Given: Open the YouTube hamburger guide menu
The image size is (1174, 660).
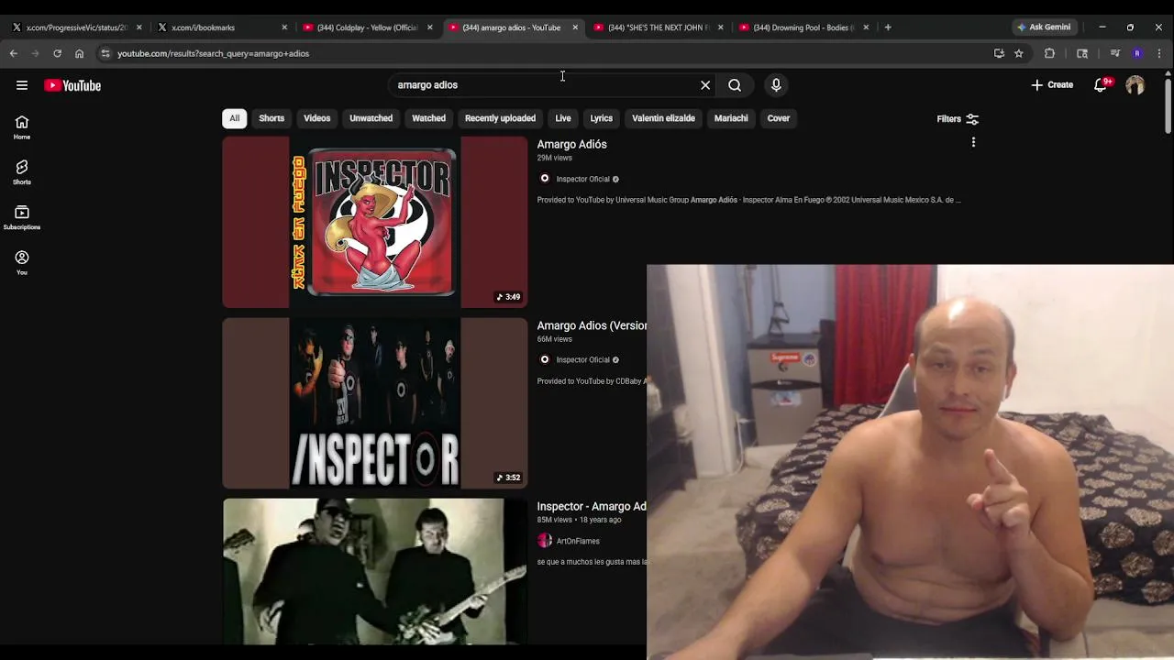Looking at the screenshot, I should point(22,85).
